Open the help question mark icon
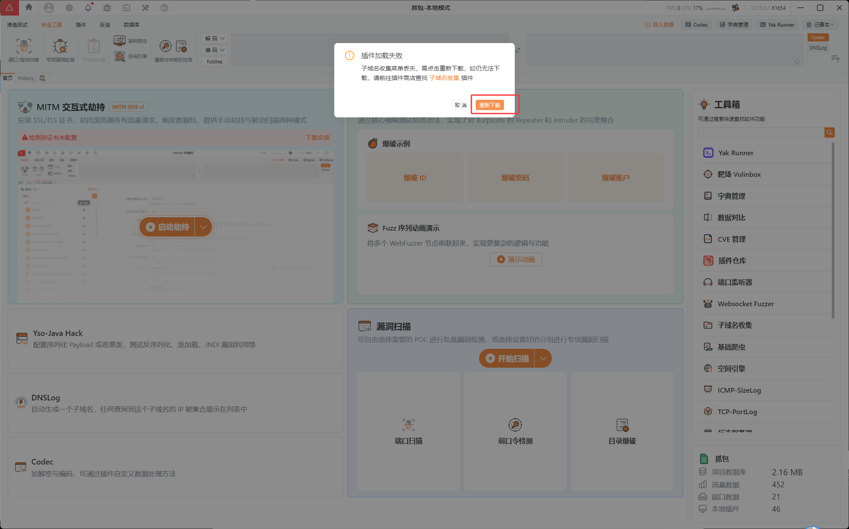 [x=164, y=8]
